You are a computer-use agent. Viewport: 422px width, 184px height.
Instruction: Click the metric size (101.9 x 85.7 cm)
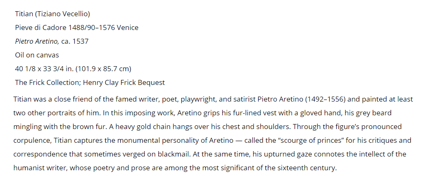pyautogui.click(x=103, y=69)
